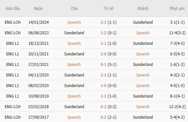The width and height of the screenshot is (188, 122).
Task: Open the Ipswich home team link dated 14/01/2024
Action: [x=74, y=22]
